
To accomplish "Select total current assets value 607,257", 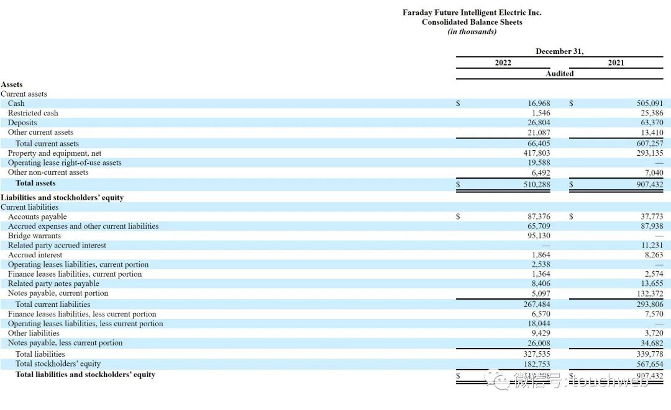I will [650, 143].
